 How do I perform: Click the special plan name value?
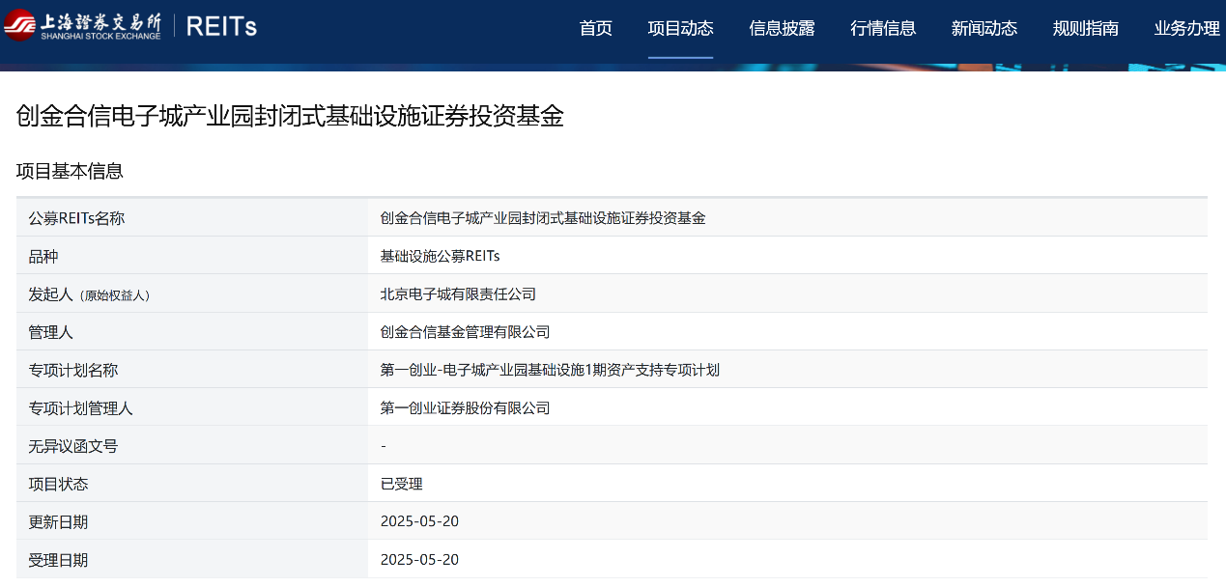(x=550, y=370)
